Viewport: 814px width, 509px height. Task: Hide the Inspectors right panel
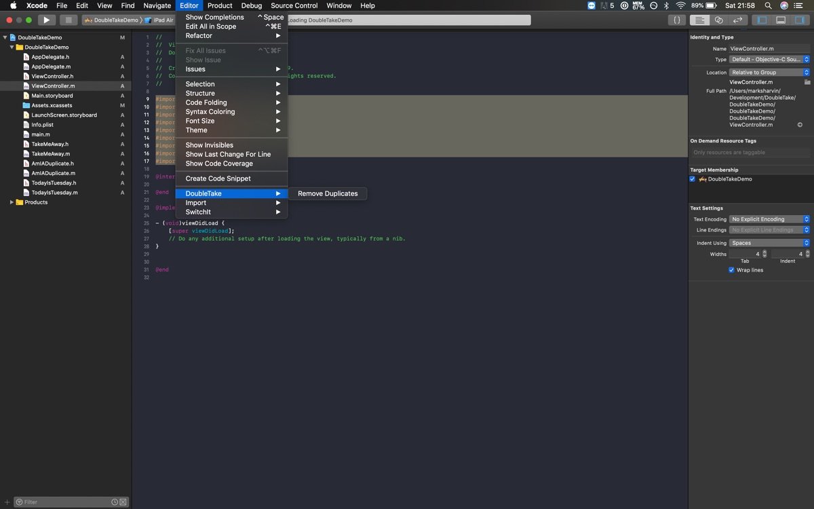click(x=800, y=20)
